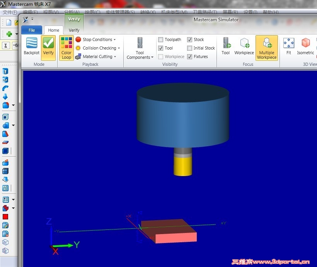Image resolution: width=317 pixels, height=267 pixels.
Task: Click the wireframe cube outline icon
Action: (x=5, y=242)
